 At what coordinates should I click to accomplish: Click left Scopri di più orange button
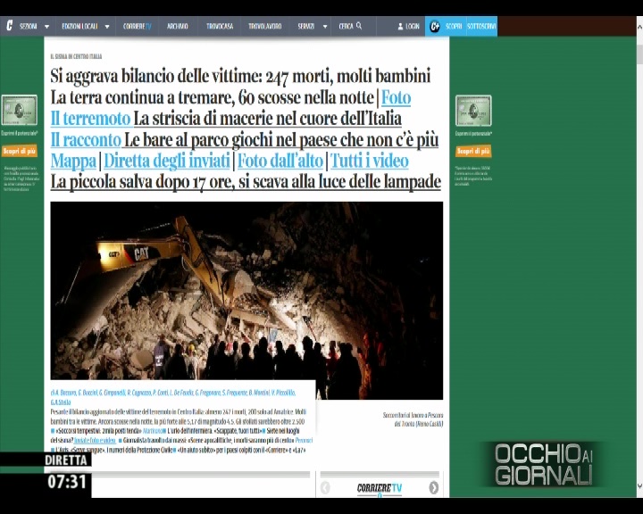click(x=20, y=151)
